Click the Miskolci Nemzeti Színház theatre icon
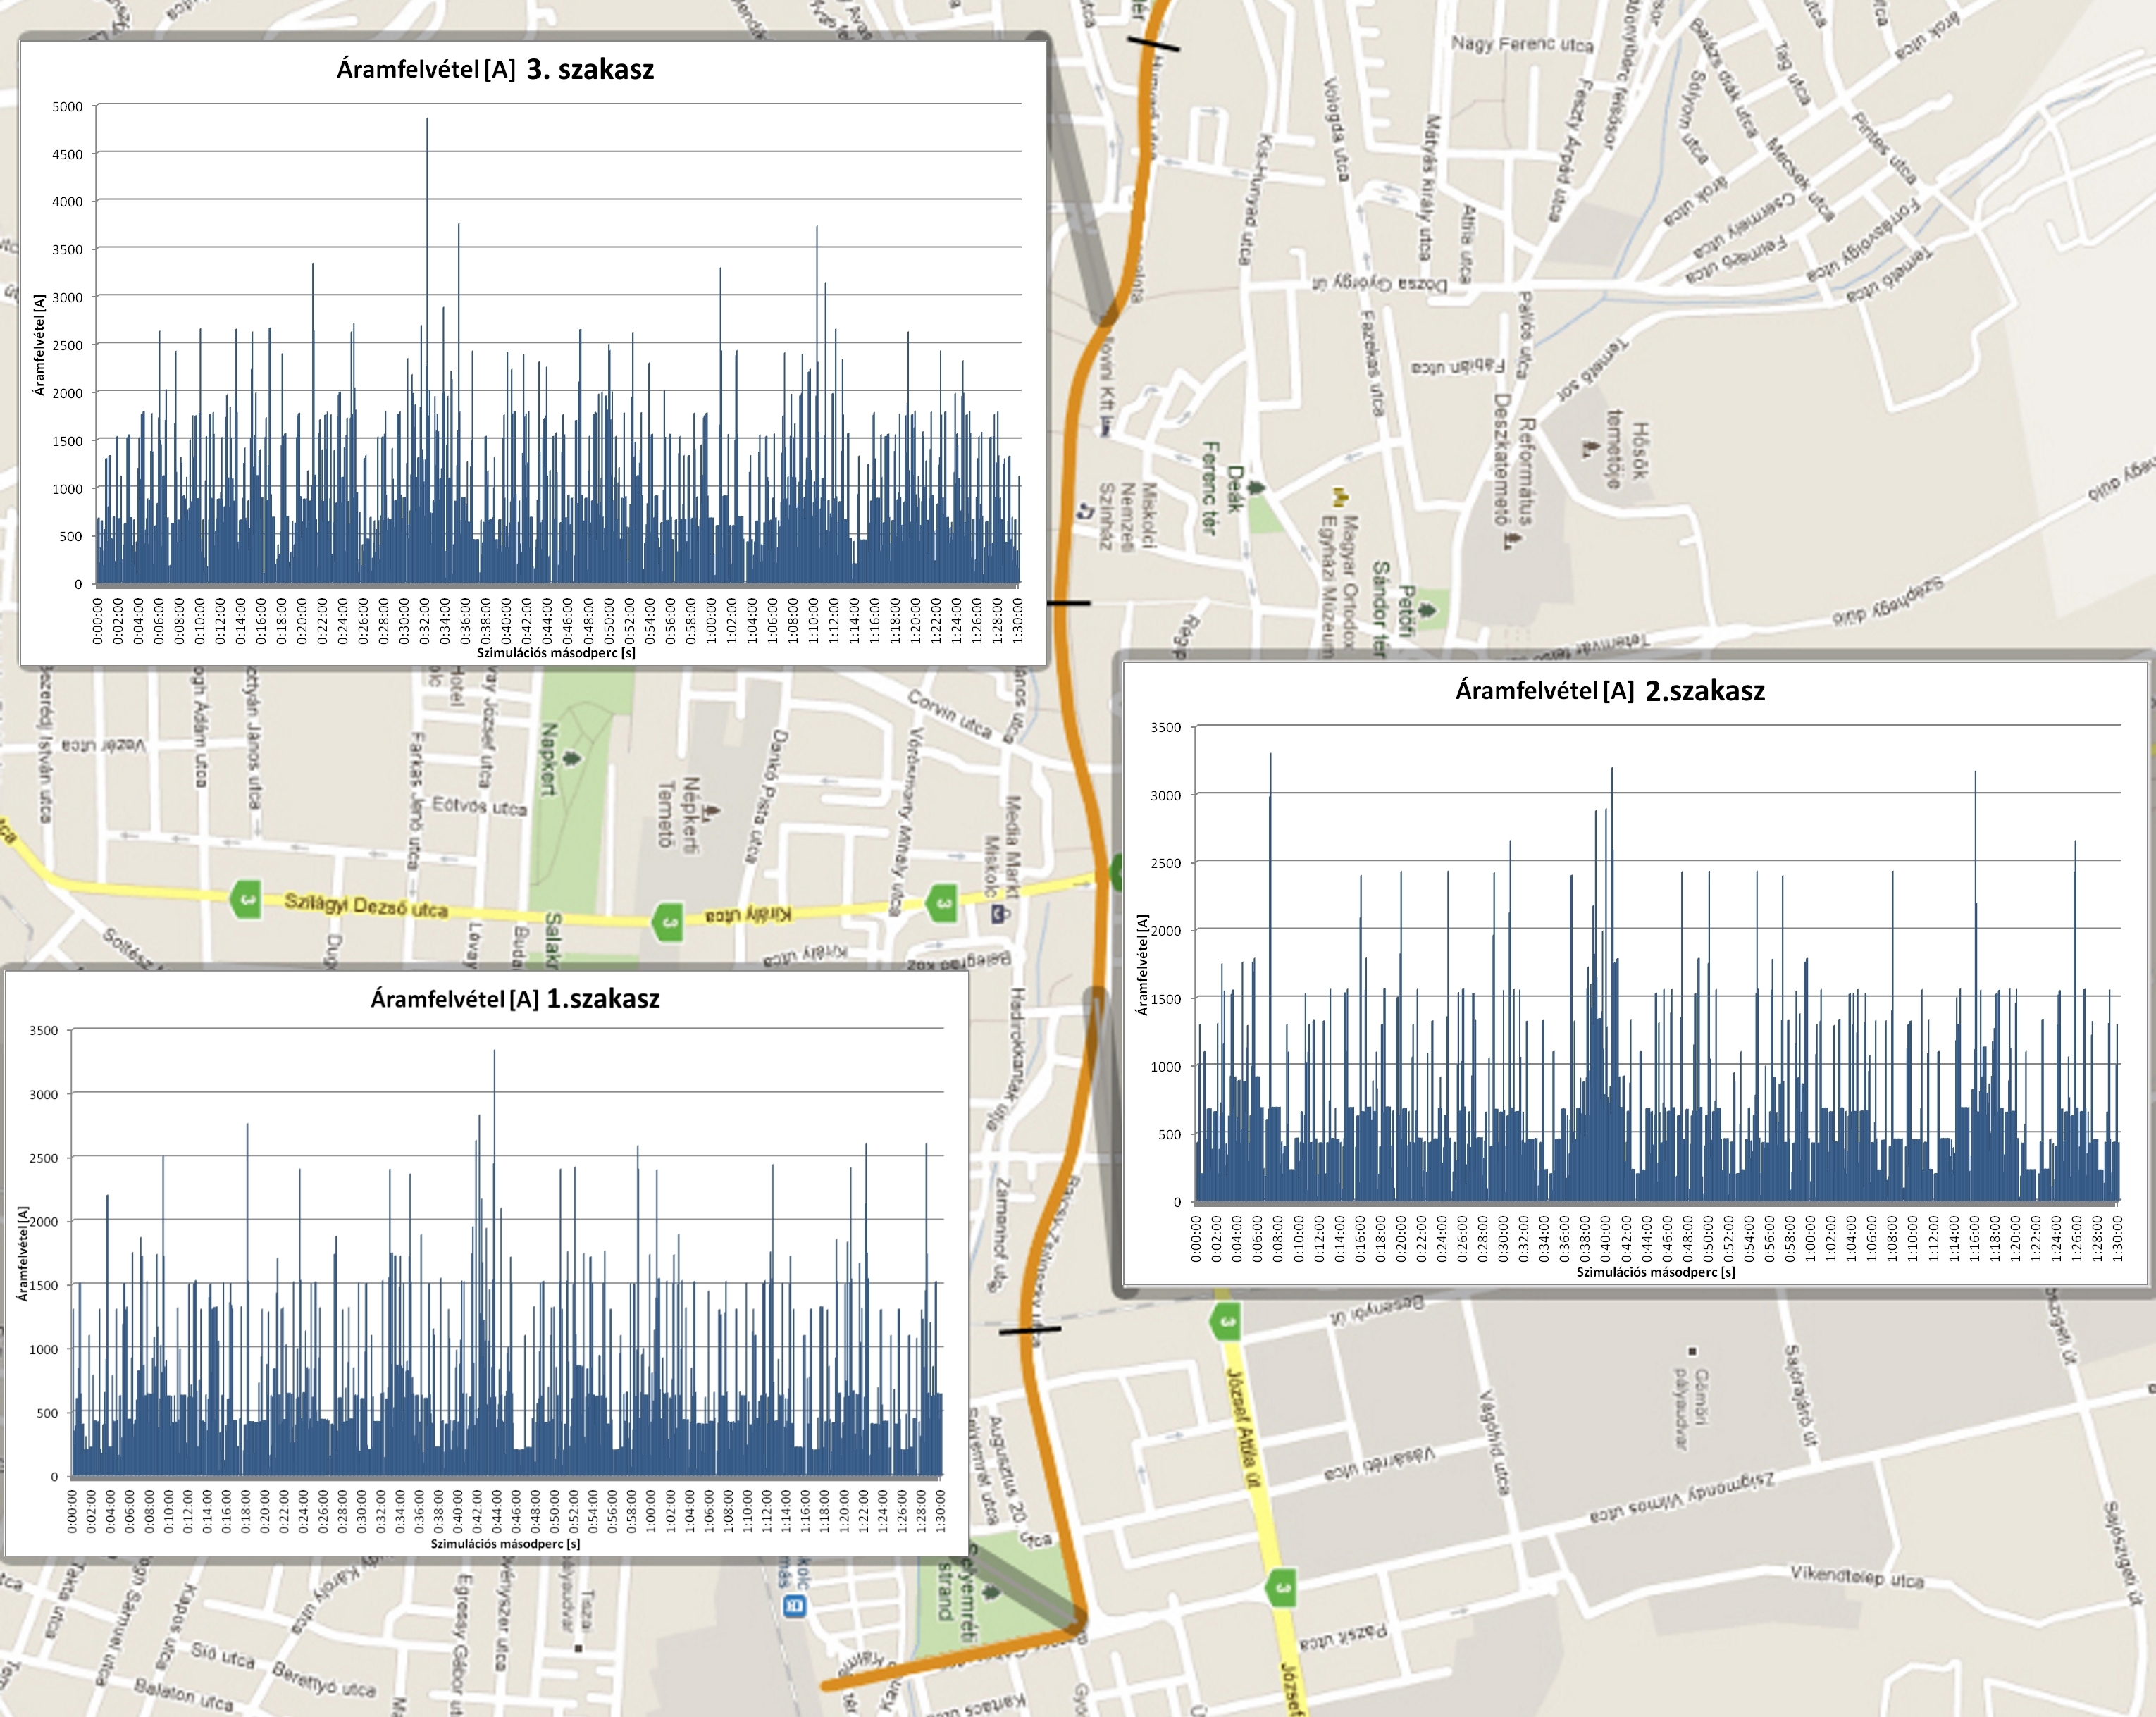 [x=1085, y=511]
